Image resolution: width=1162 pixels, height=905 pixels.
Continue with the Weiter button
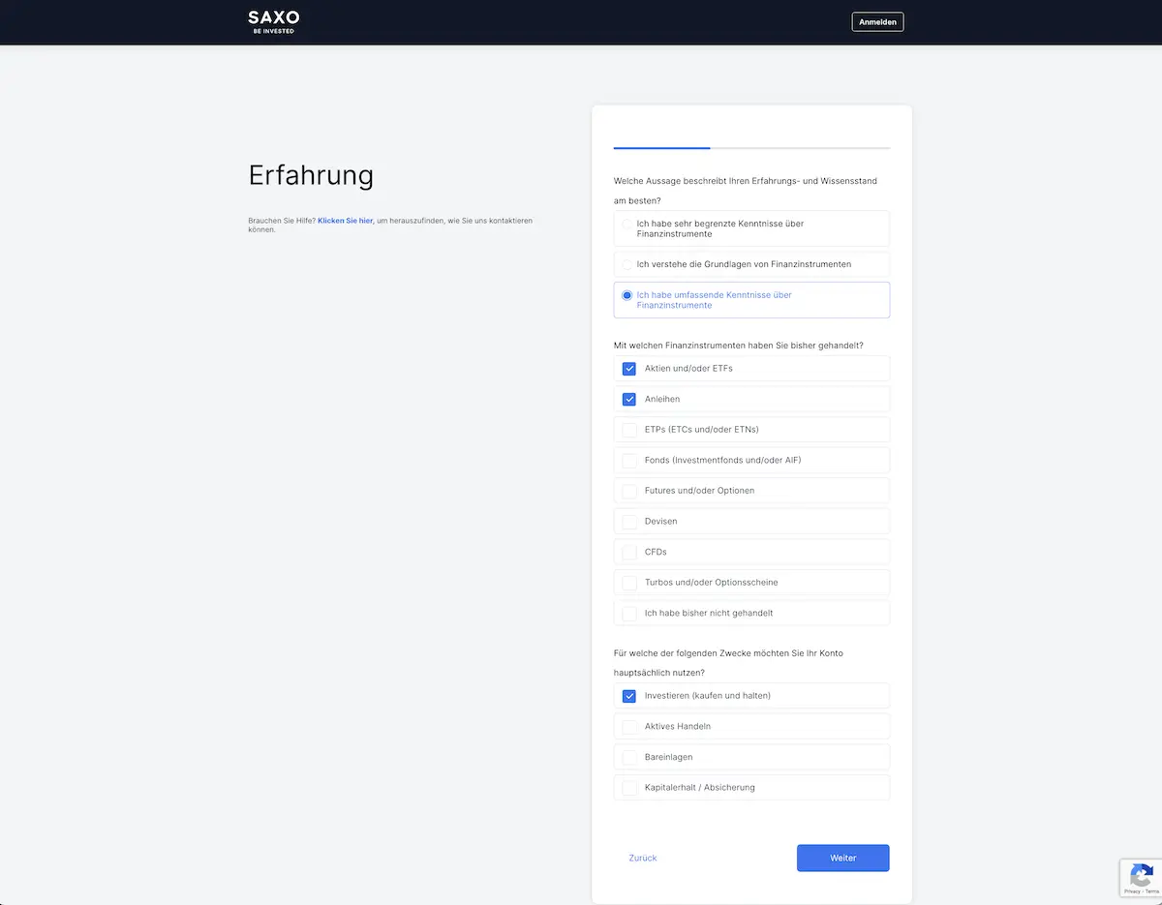[x=842, y=858]
